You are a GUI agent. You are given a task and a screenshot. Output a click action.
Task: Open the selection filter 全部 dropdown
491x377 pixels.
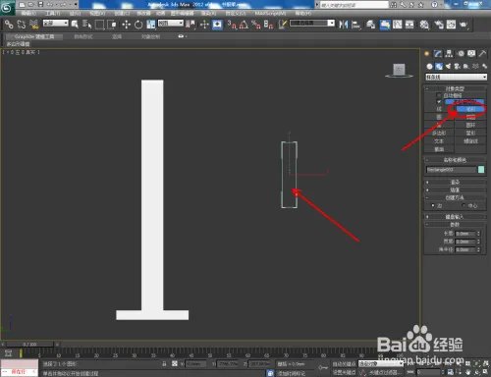point(56,23)
